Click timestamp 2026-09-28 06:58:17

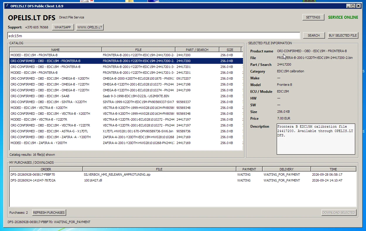327,174
